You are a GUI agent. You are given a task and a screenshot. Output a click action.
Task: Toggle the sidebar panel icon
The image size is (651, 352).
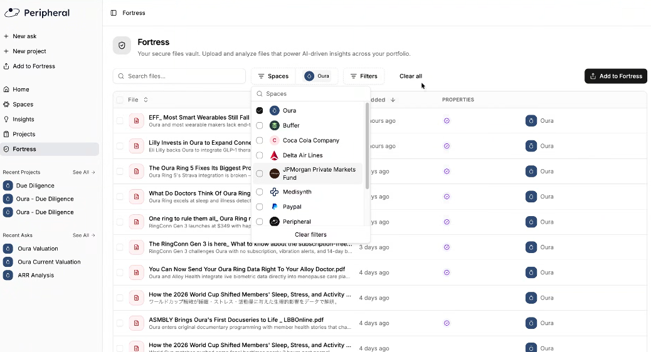114,13
